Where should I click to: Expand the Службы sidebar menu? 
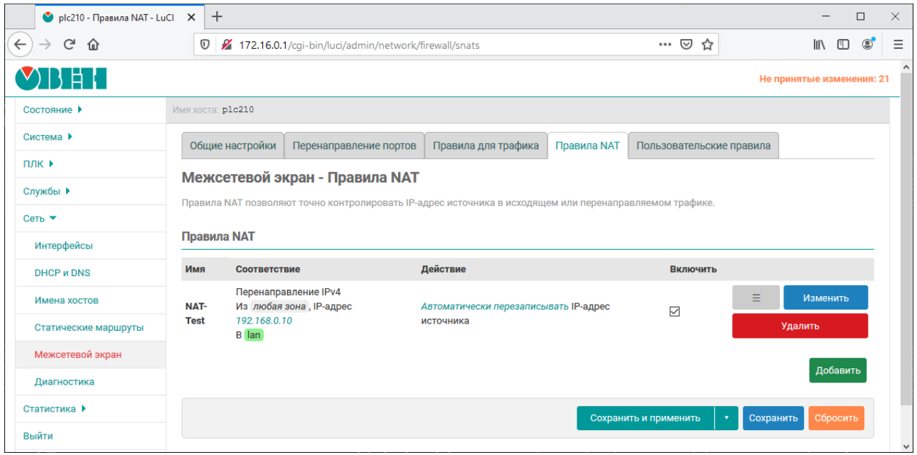click(46, 191)
